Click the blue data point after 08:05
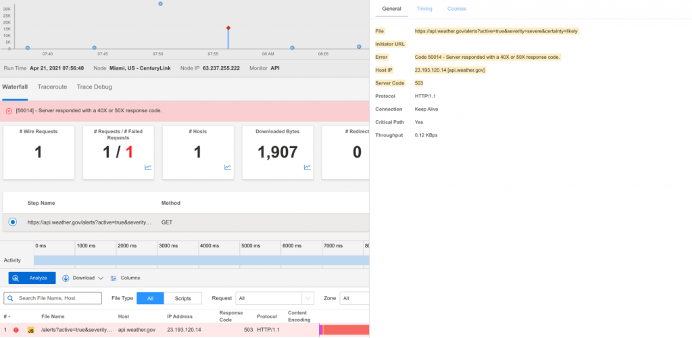Screen dimensions: 692x338 coord(359,47)
